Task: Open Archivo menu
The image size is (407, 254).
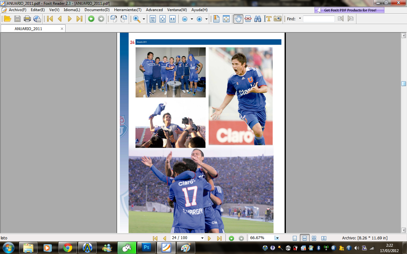Action: [x=17, y=10]
